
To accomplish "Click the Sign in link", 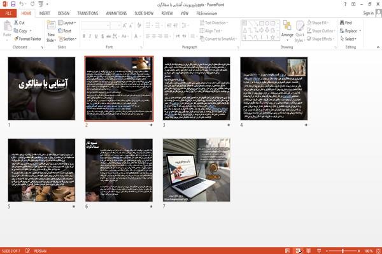I will (368, 13).
